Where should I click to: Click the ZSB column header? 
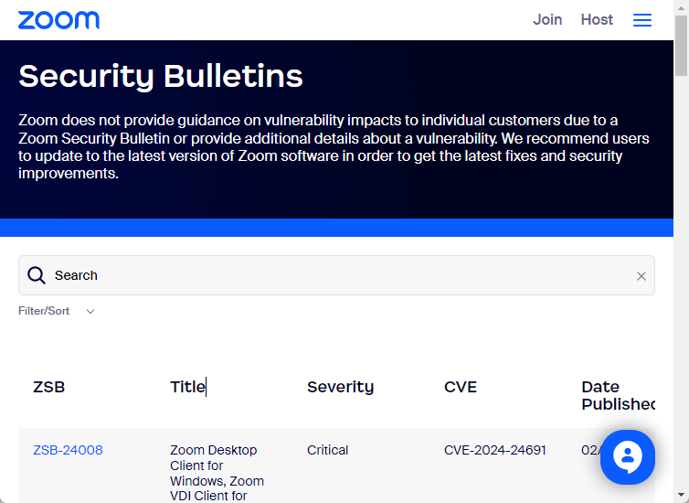coord(49,387)
